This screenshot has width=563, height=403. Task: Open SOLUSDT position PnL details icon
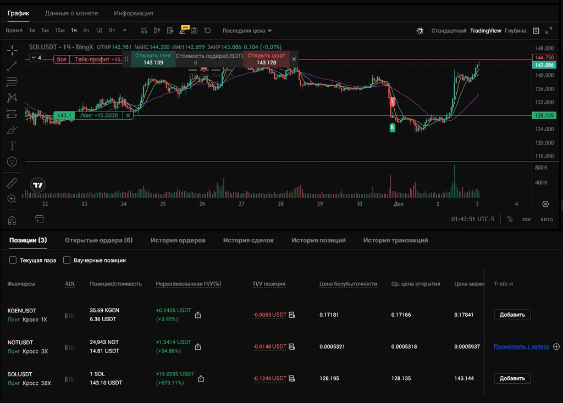click(292, 378)
